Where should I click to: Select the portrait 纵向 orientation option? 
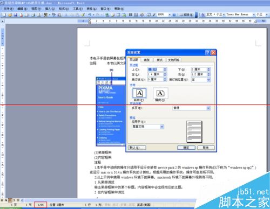click(139, 93)
